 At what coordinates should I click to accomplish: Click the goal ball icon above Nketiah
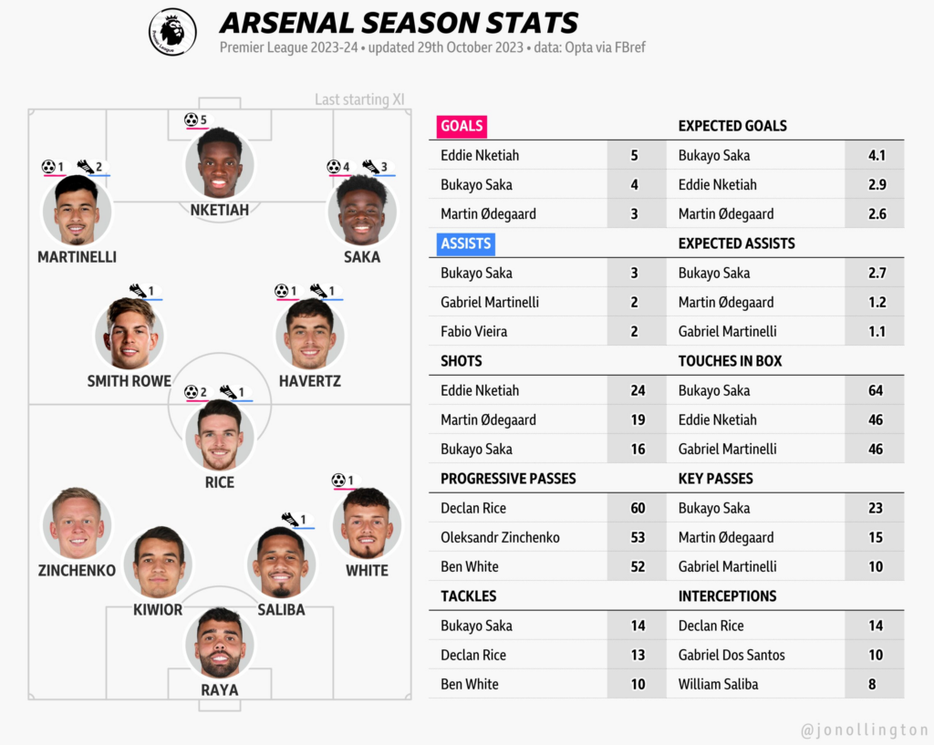click(191, 119)
